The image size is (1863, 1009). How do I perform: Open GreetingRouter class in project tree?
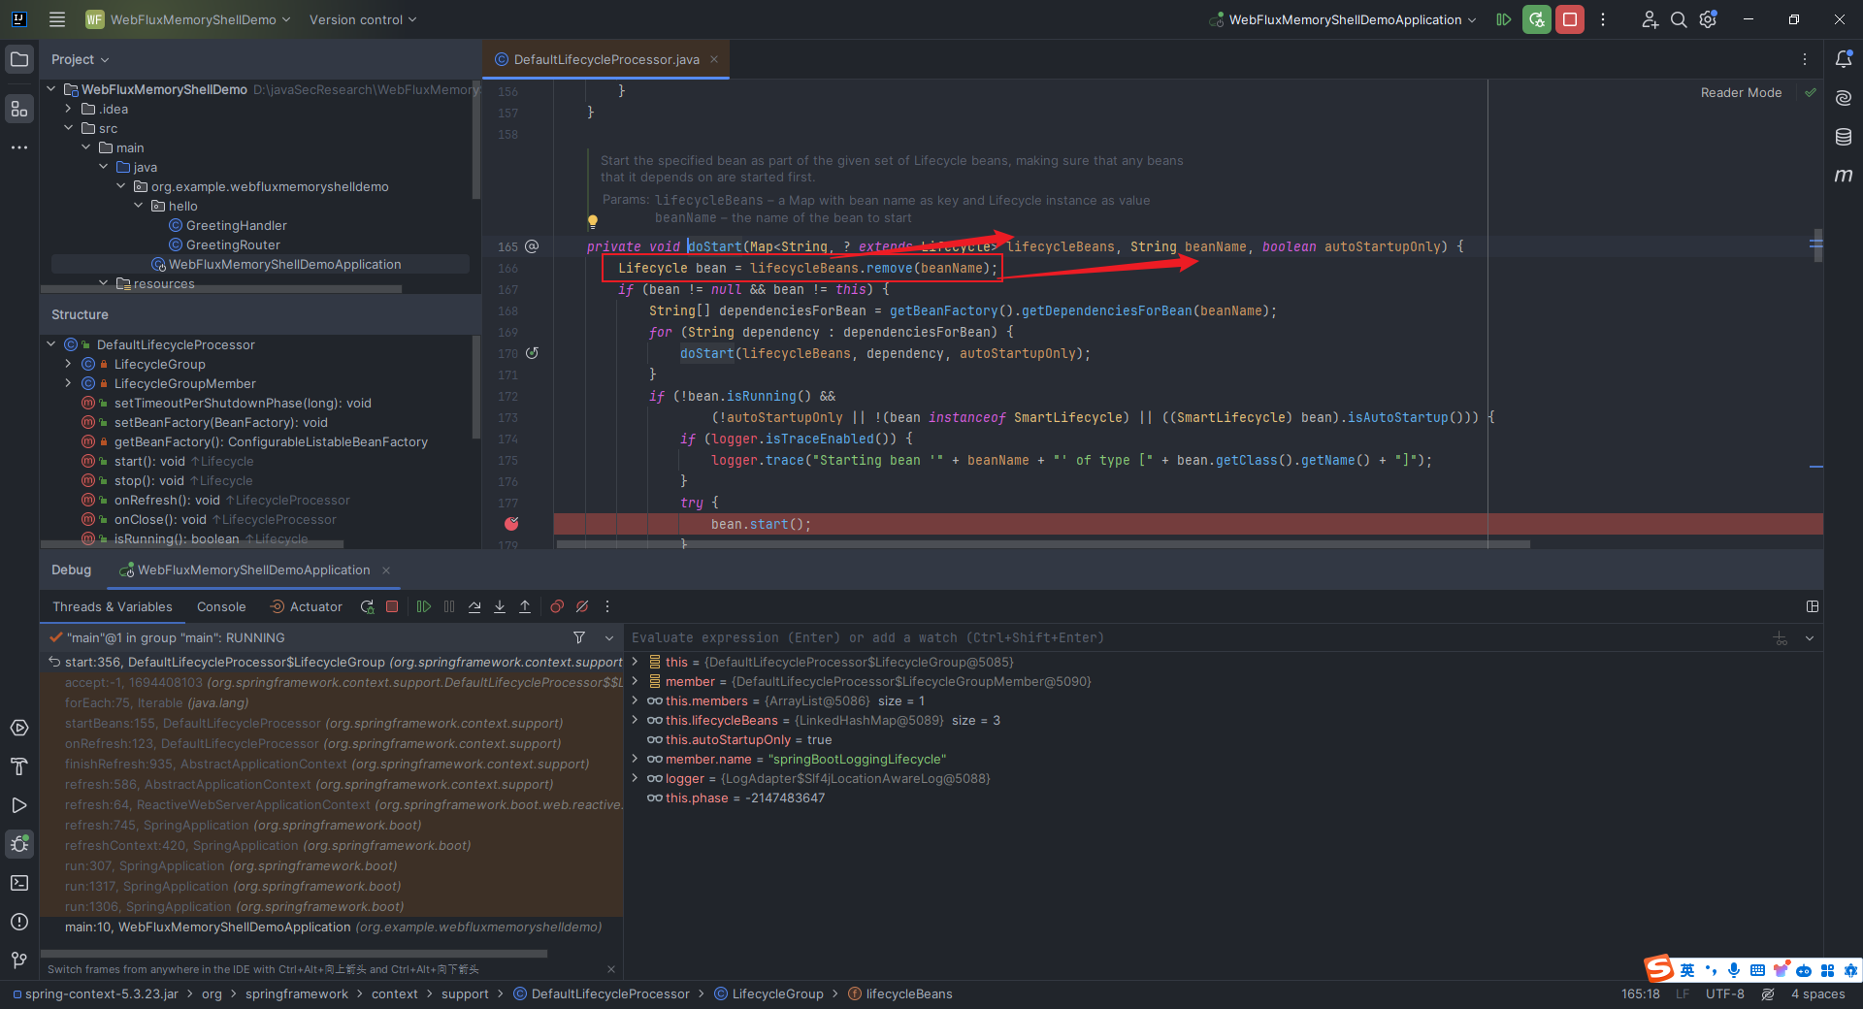[233, 244]
